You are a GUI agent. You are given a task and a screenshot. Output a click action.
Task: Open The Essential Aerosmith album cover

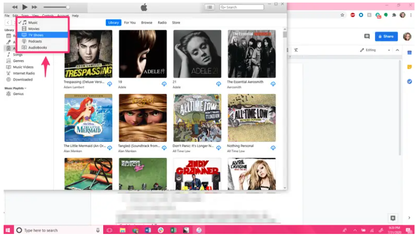(x=252, y=54)
